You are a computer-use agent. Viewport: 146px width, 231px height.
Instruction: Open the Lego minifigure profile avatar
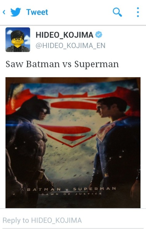[18, 40]
